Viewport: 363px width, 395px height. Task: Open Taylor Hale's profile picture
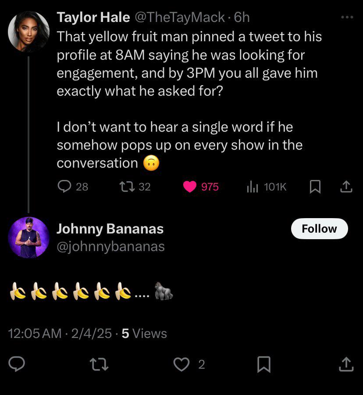pyautogui.click(x=28, y=32)
